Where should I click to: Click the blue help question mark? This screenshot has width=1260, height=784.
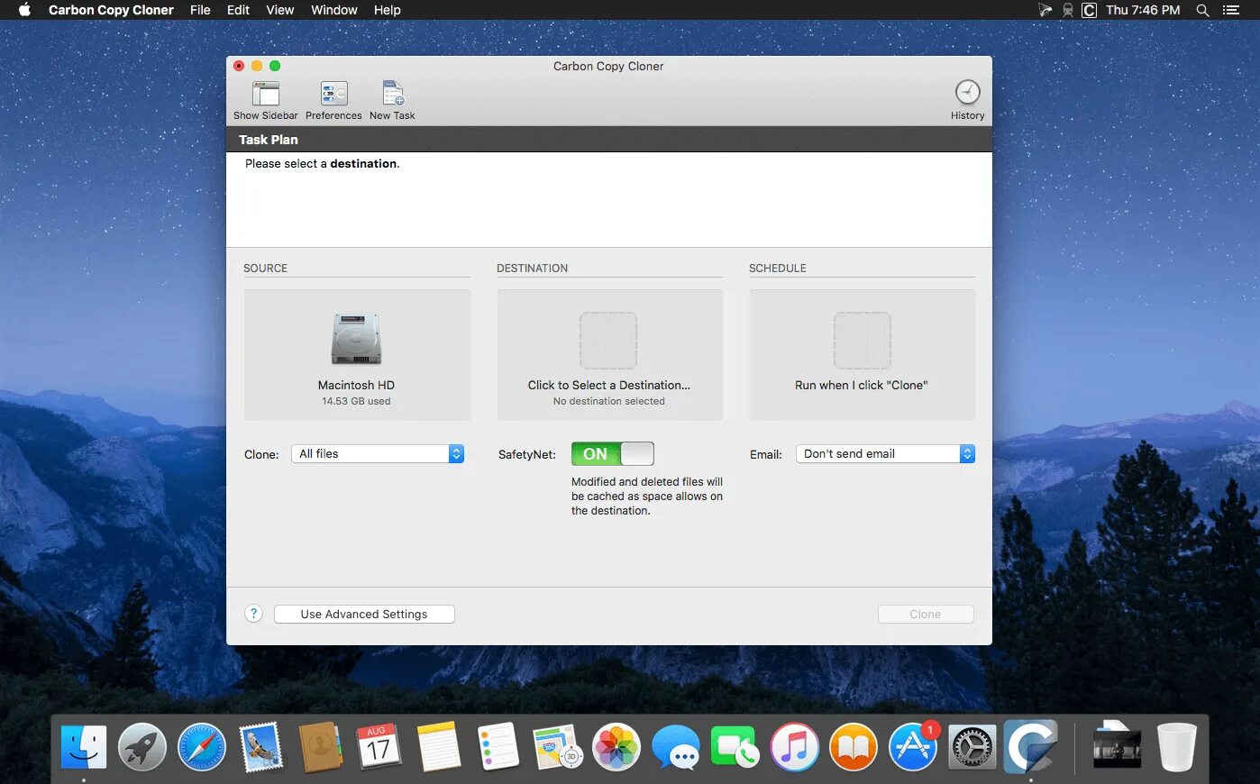(x=253, y=614)
